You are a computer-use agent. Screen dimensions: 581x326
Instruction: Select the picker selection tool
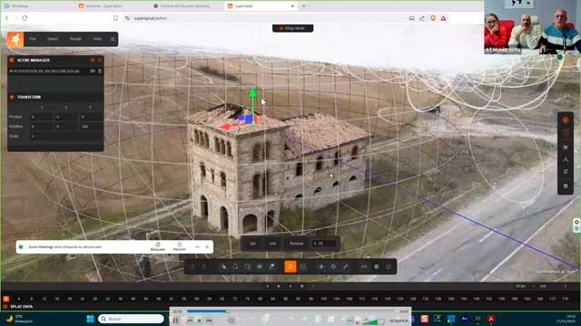[223, 266]
